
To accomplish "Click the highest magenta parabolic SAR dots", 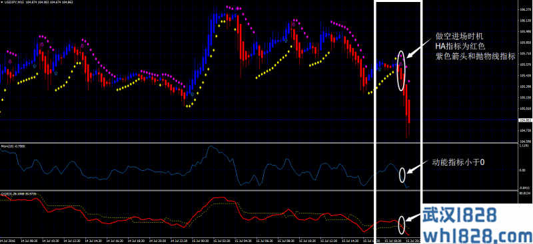I will coord(234,8).
